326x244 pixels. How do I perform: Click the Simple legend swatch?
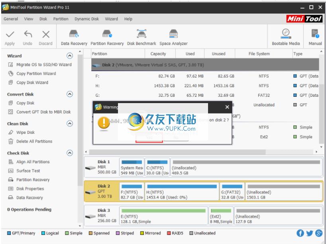(67, 233)
